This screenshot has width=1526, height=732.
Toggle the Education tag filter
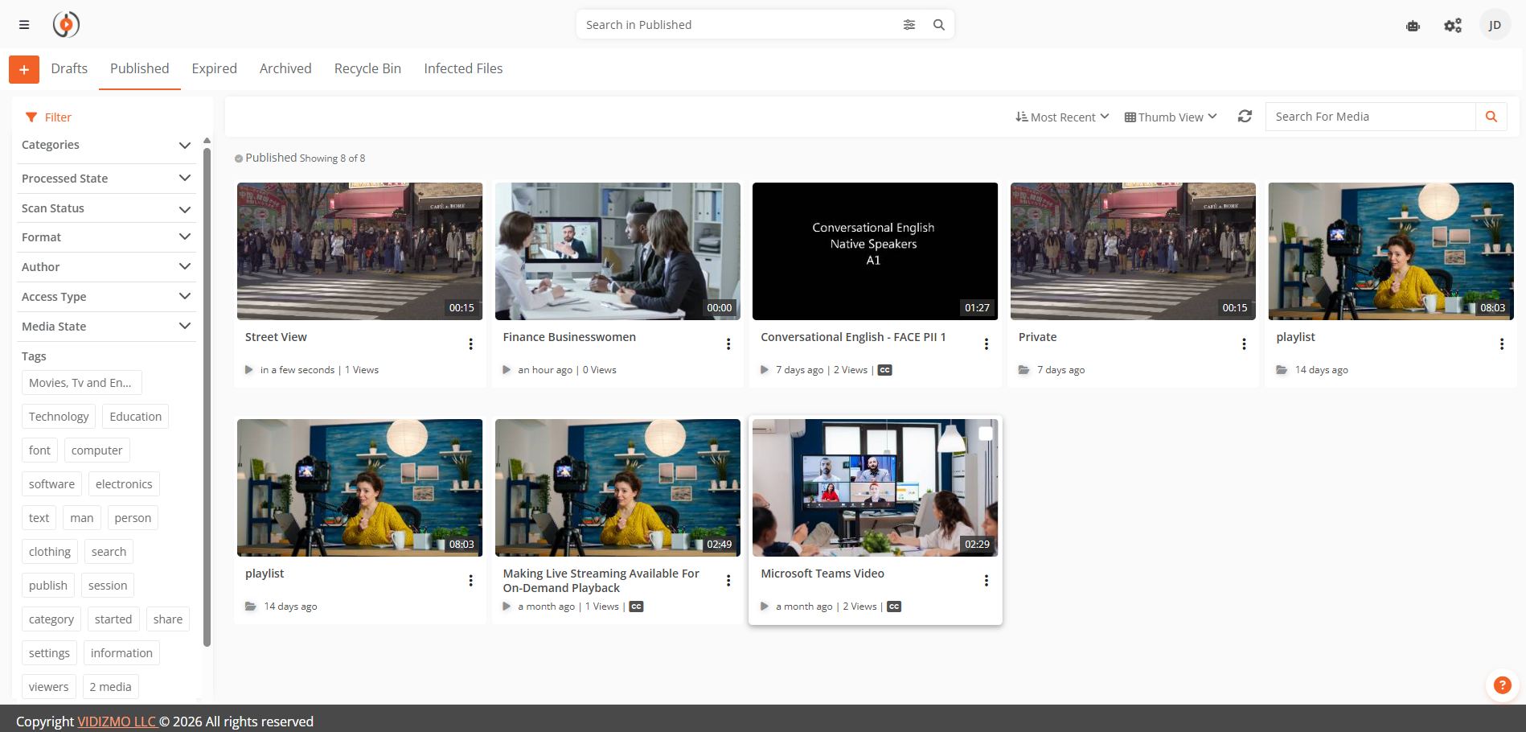coord(135,417)
